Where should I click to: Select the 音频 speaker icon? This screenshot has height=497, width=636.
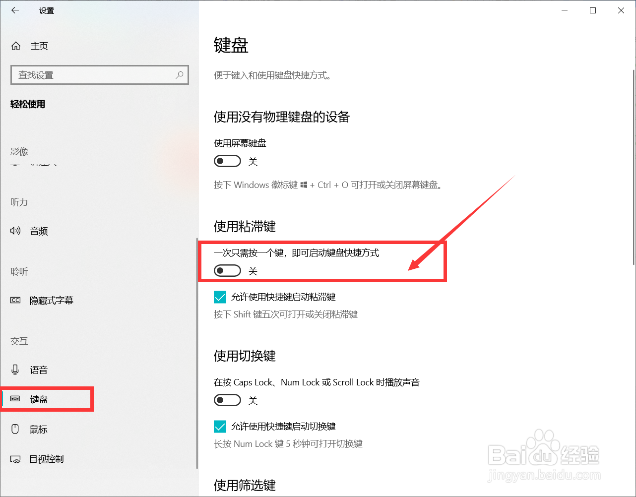point(16,231)
